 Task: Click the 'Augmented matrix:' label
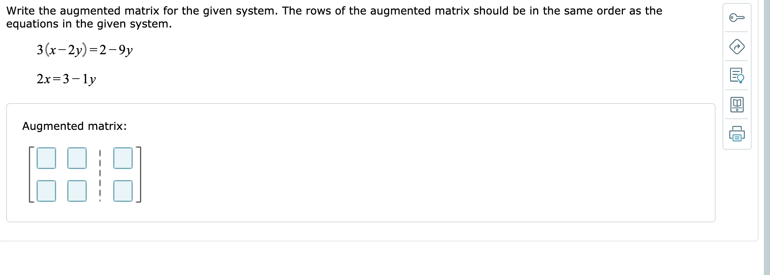(x=74, y=126)
